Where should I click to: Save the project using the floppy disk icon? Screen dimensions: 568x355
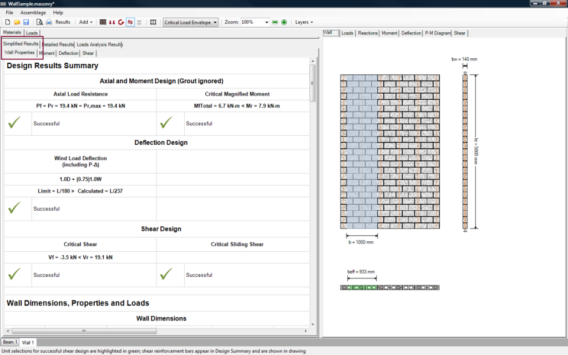coord(26,22)
